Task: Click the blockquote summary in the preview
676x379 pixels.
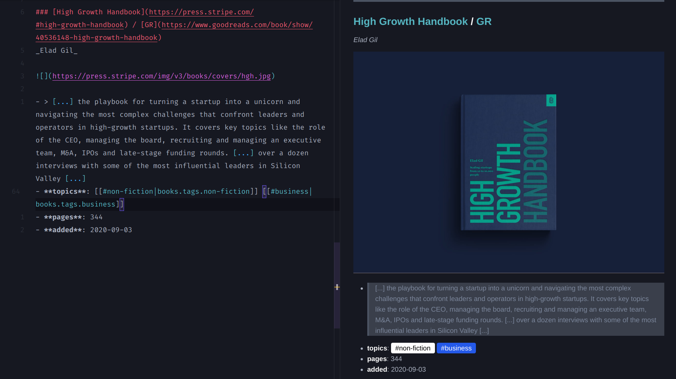Action: (516, 309)
